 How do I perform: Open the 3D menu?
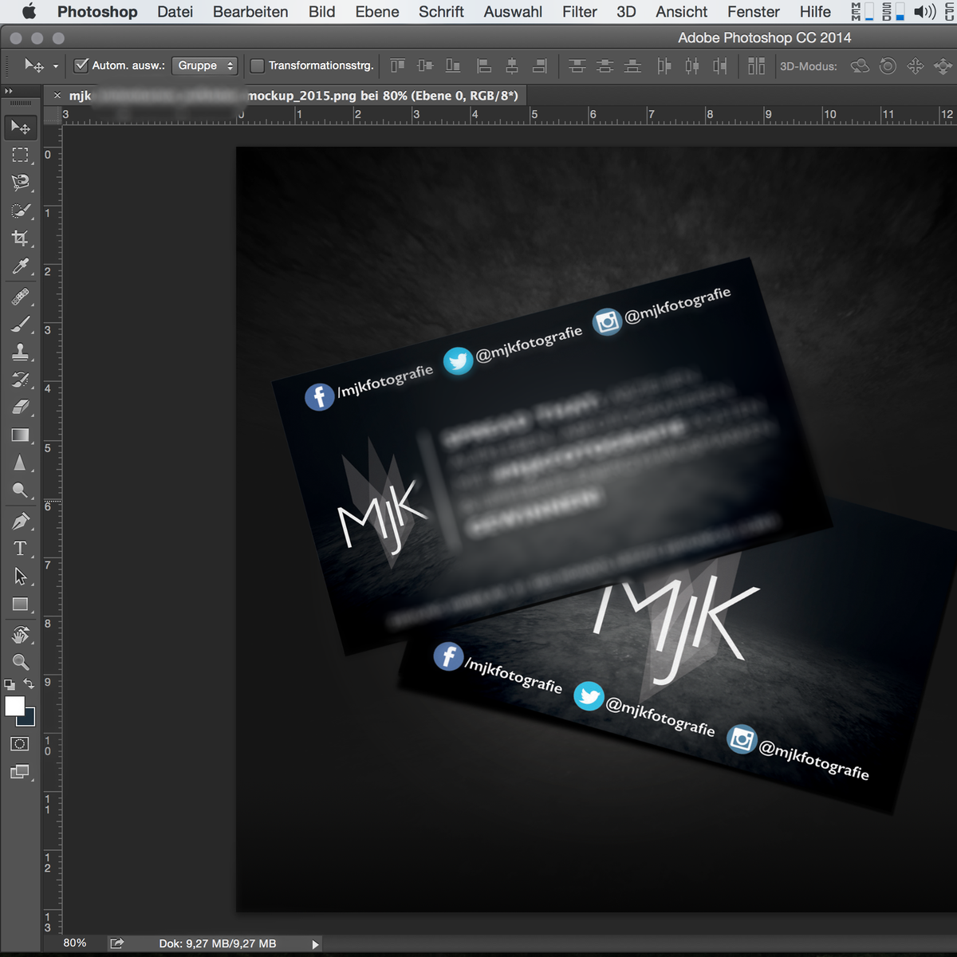pos(626,12)
